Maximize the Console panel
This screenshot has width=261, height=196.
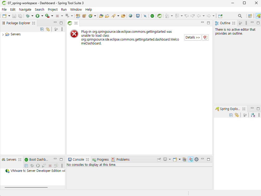coord(208,159)
